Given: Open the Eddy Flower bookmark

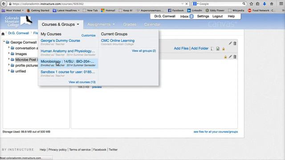Looking at the screenshot, I should [x=215, y=10].
